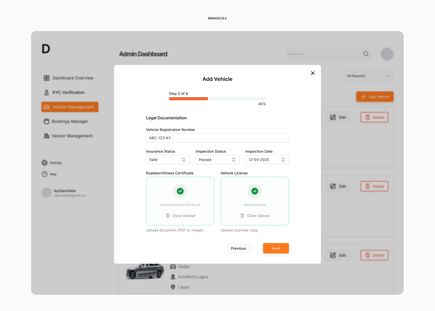Open the Insurance Status dropdown
Viewport: 435px width, 311px height.
(168, 160)
